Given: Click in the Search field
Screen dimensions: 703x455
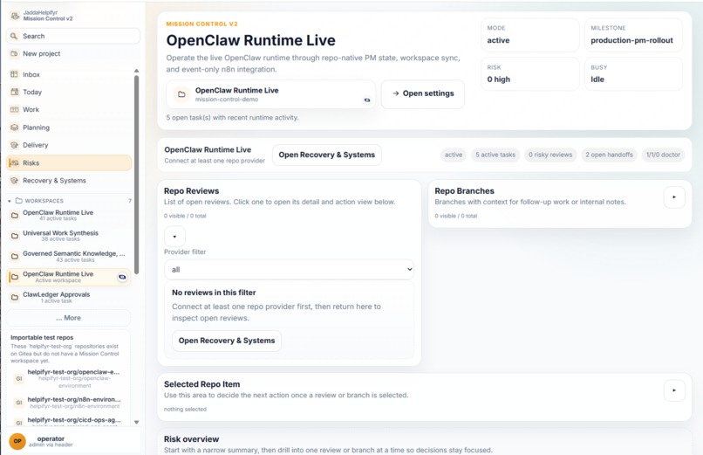Looking at the screenshot, I should [x=73, y=36].
